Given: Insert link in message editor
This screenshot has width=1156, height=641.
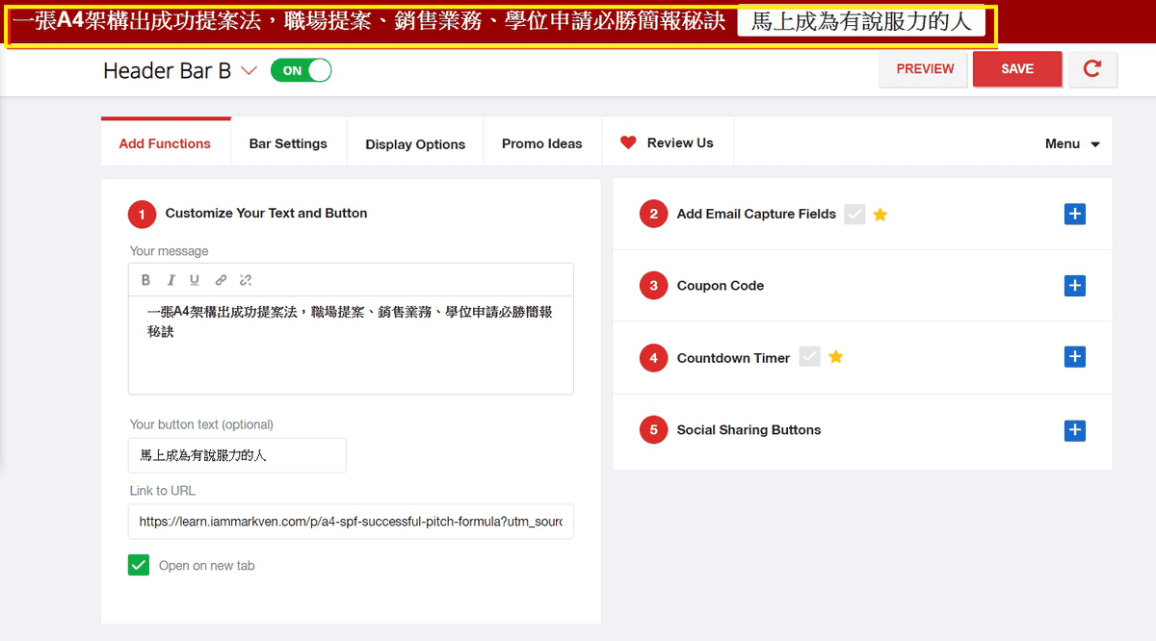Looking at the screenshot, I should point(221,280).
